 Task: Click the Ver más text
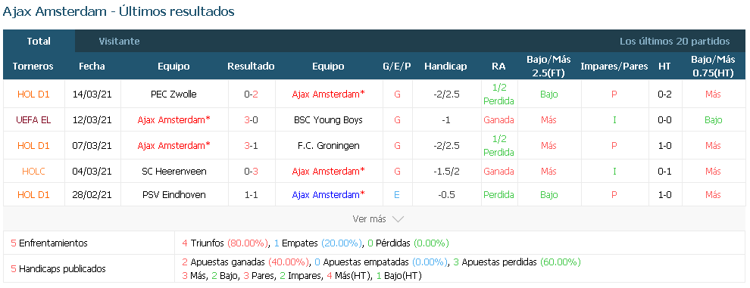click(369, 219)
